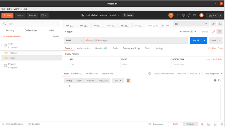Toggle sidebar layout icon in status bar
The height and width of the screenshot is (127, 225).
pos(202,124)
